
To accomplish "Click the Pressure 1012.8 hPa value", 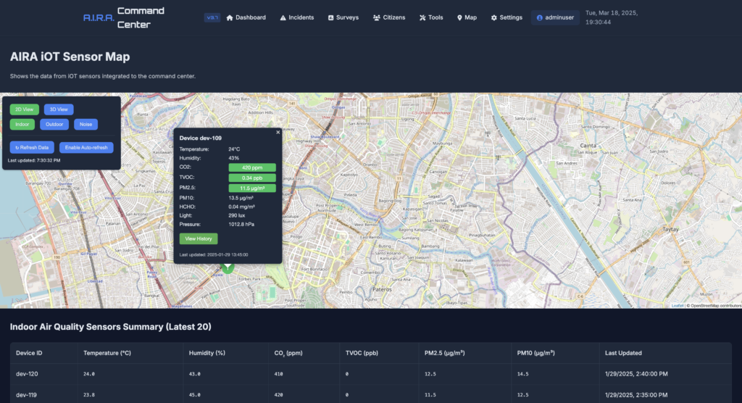I will (241, 225).
